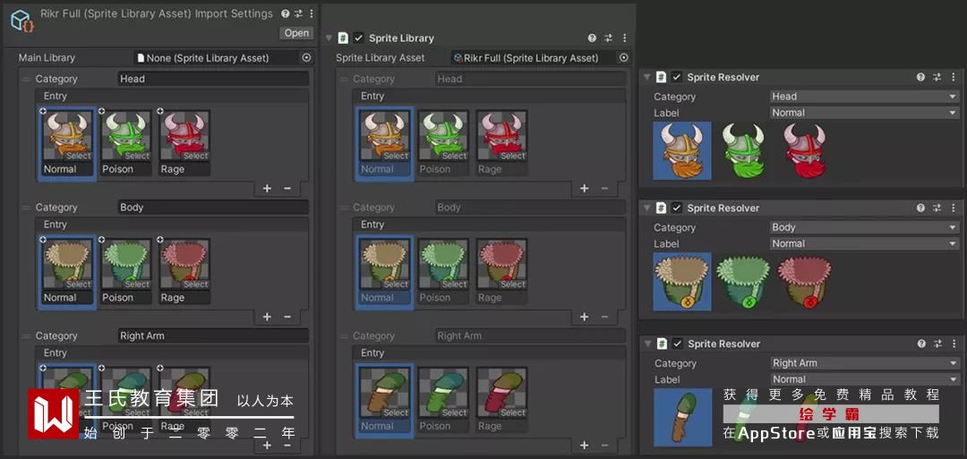Select Rage head entry in Import Settings
Screen dimensions: 967x459
184,144
